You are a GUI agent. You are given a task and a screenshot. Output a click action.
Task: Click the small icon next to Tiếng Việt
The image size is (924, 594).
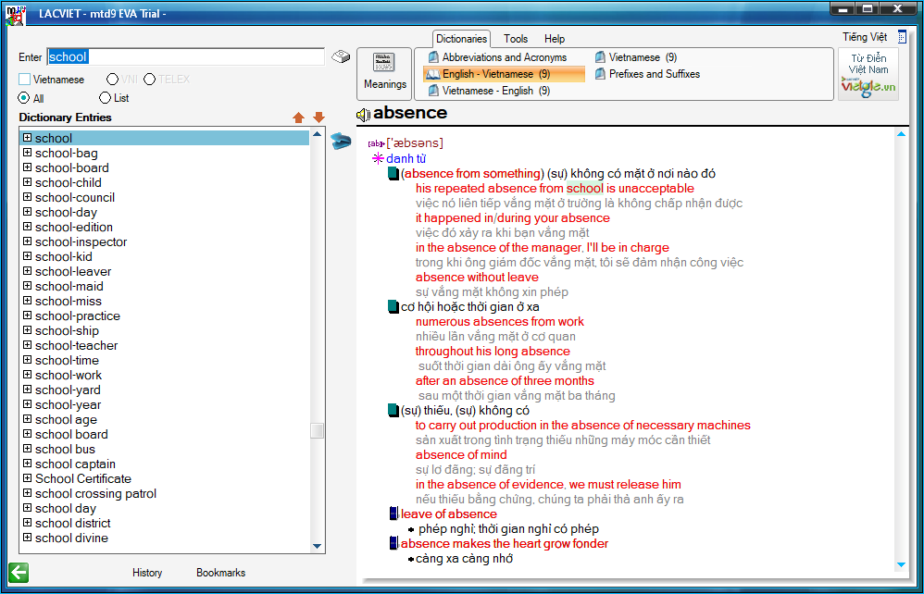(902, 37)
